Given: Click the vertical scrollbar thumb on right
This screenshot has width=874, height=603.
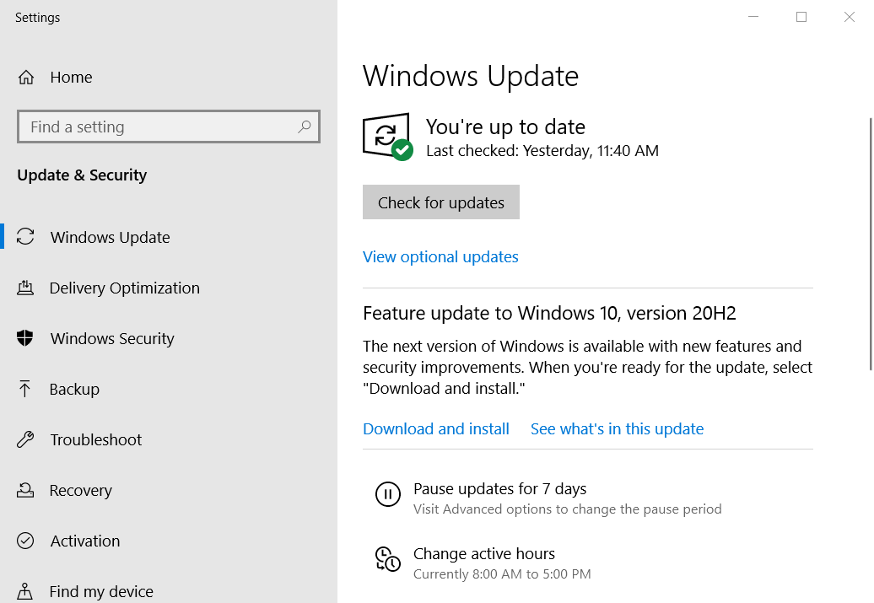Looking at the screenshot, I should (x=870, y=244).
